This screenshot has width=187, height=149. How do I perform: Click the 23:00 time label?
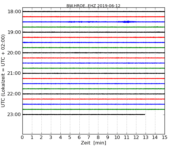[x=14, y=114]
